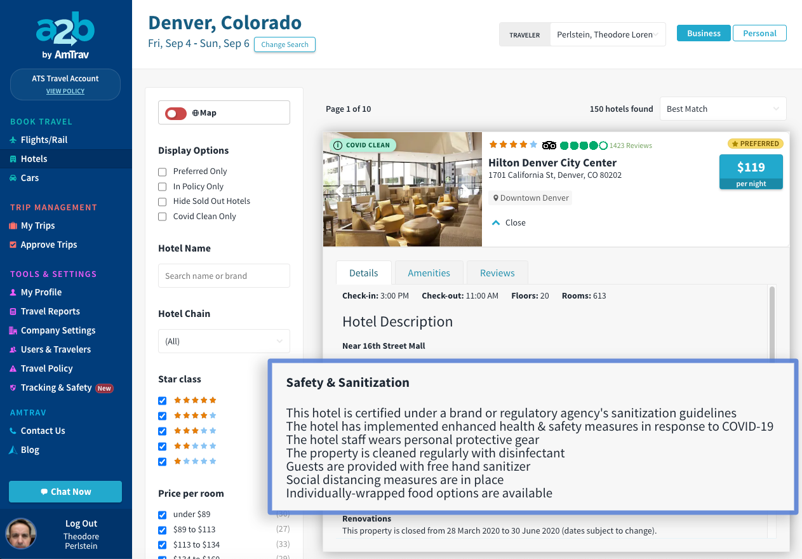The image size is (802, 559).
Task: Uncheck the five-star class checkbox
Action: coord(163,400)
